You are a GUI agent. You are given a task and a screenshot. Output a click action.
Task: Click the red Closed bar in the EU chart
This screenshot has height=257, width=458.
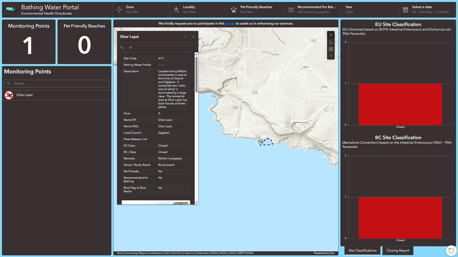[400, 105]
